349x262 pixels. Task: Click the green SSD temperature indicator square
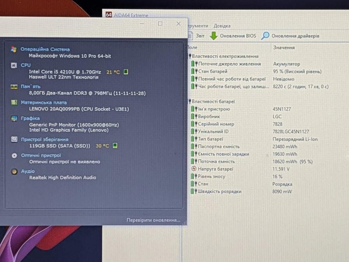click(115, 146)
